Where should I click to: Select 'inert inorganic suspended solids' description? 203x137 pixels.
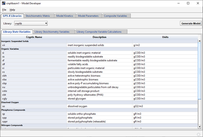coord(99,45)
